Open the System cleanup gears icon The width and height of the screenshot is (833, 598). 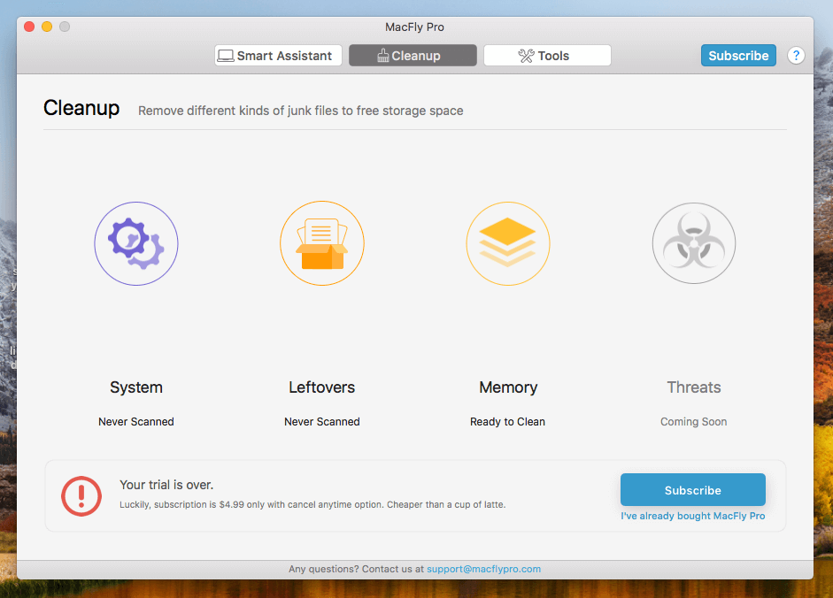coord(136,243)
